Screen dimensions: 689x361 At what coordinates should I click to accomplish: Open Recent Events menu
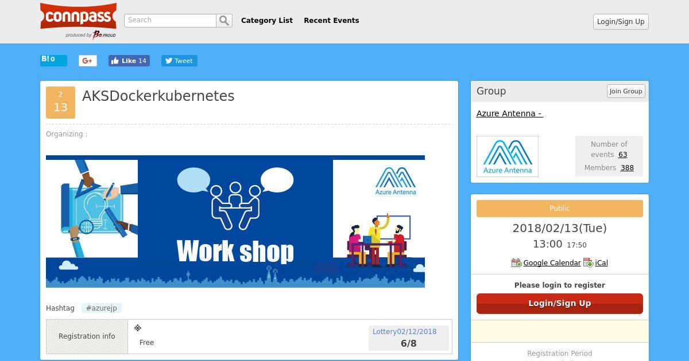coord(331,20)
